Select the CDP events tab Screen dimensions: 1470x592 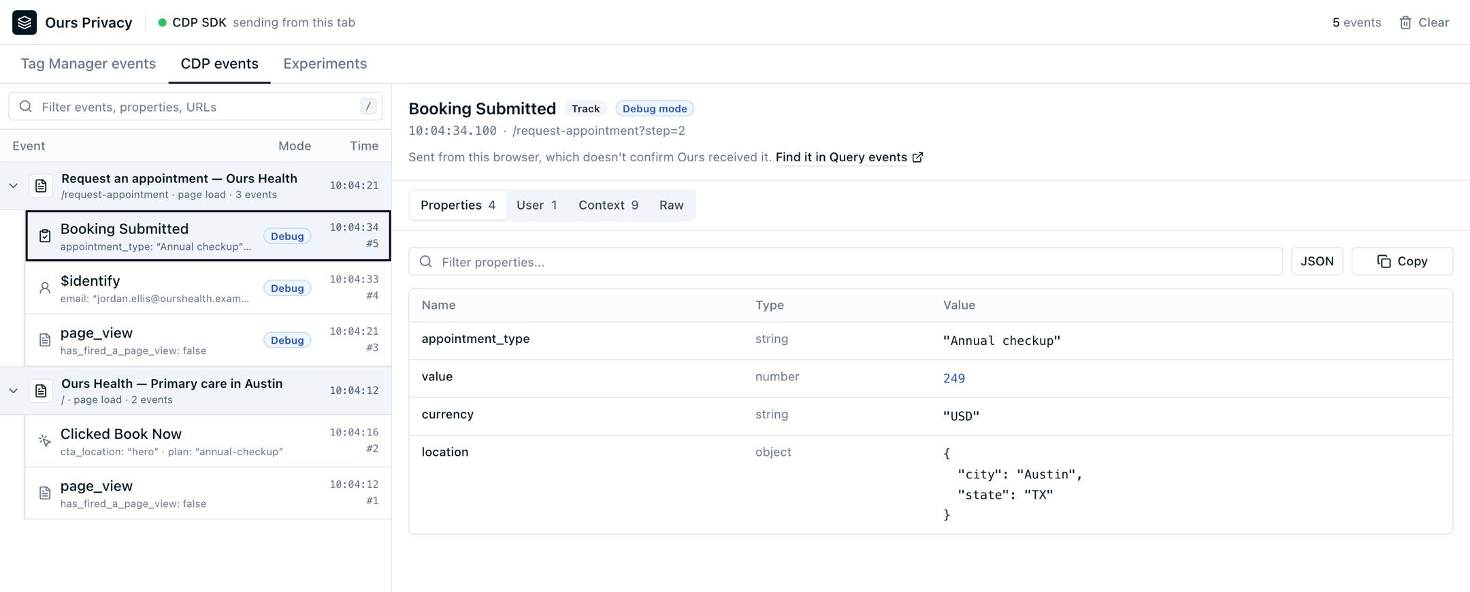(219, 64)
